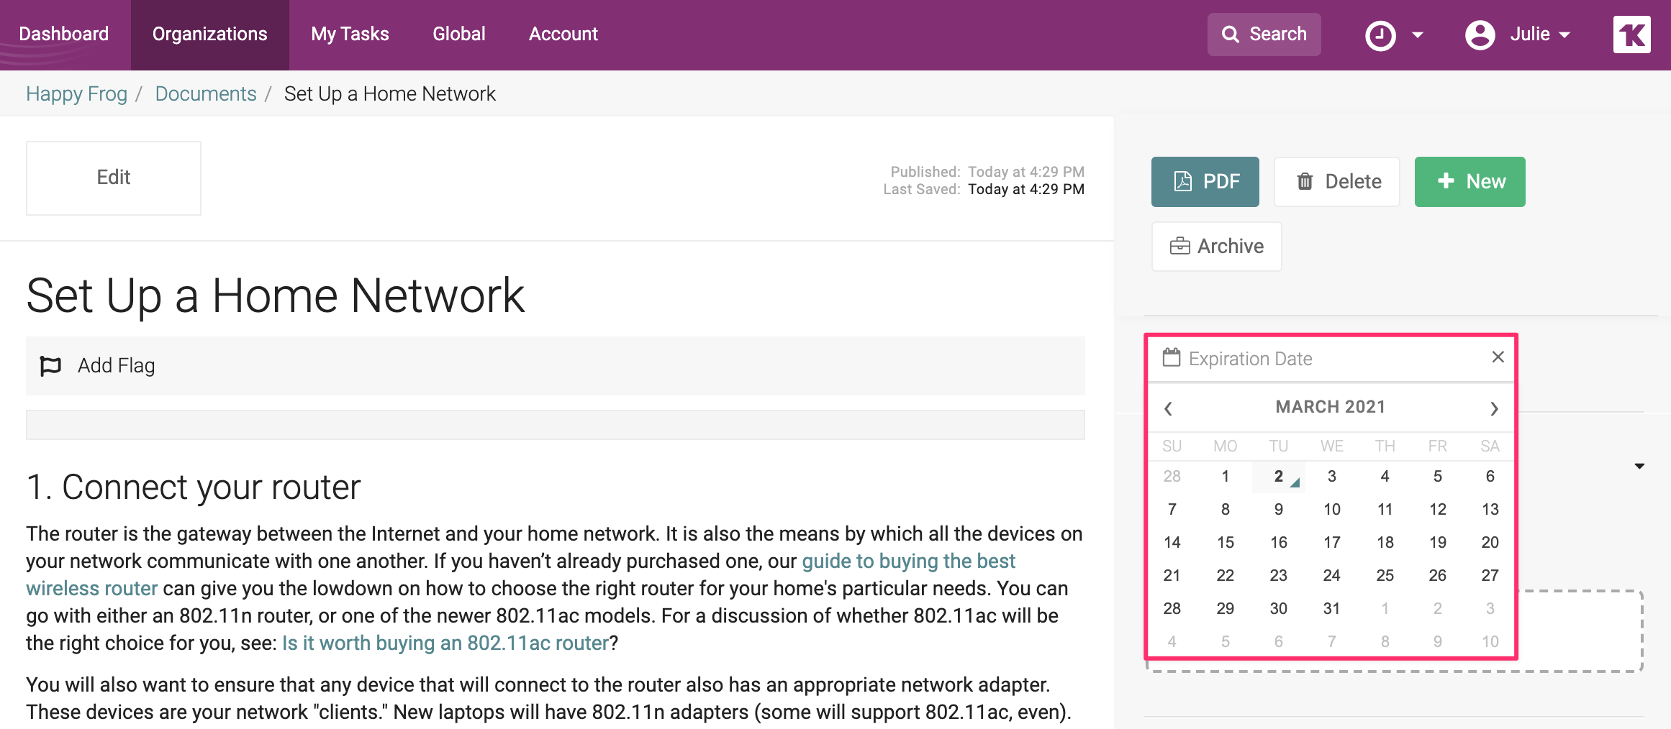Click the calendar icon beside Expiration Date

click(x=1172, y=358)
